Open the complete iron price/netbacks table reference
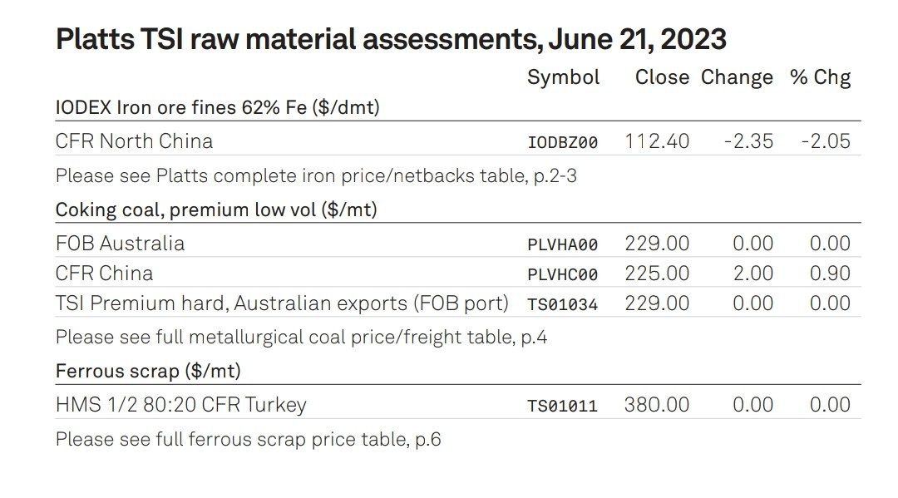 coord(316,175)
